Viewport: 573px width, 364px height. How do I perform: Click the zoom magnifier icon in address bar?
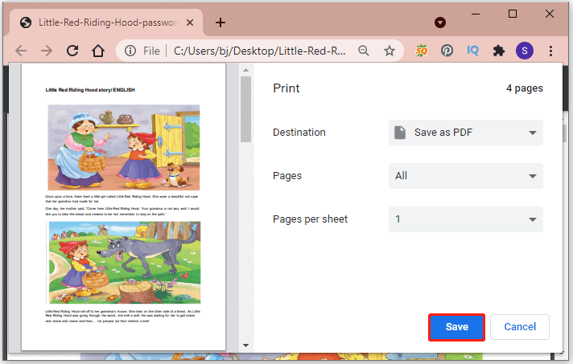click(x=363, y=51)
